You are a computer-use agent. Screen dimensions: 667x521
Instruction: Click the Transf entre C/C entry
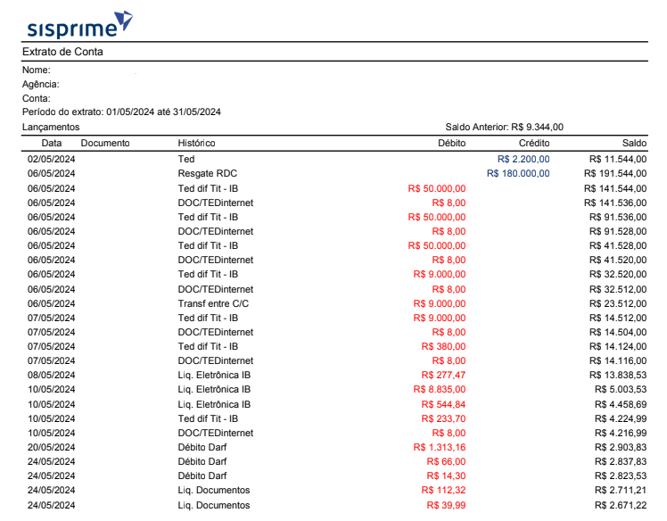tap(213, 304)
